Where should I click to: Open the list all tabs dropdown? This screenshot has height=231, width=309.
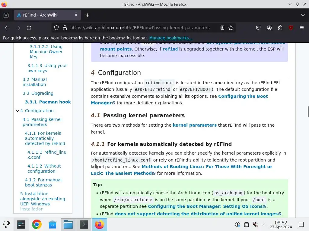click(x=303, y=15)
